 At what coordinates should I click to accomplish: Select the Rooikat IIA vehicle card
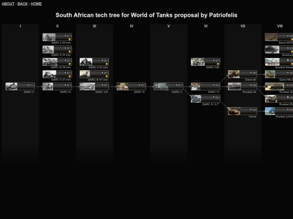pyautogui.click(x=243, y=87)
